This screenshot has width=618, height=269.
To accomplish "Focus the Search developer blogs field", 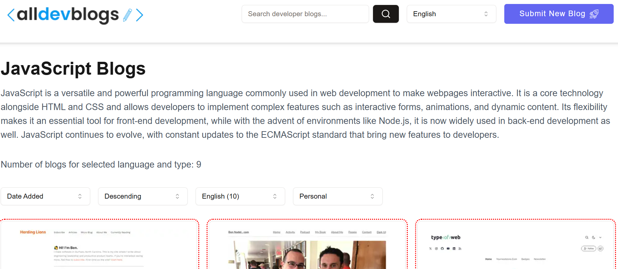I will click(x=305, y=14).
